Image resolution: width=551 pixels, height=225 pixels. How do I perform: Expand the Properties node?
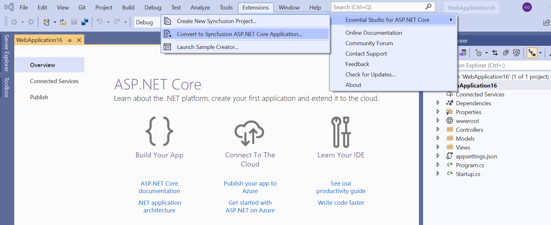(x=438, y=112)
